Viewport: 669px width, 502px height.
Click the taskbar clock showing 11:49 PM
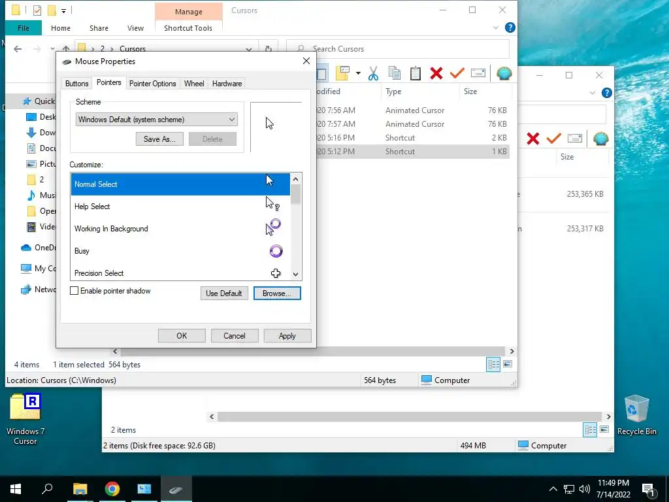click(x=613, y=489)
